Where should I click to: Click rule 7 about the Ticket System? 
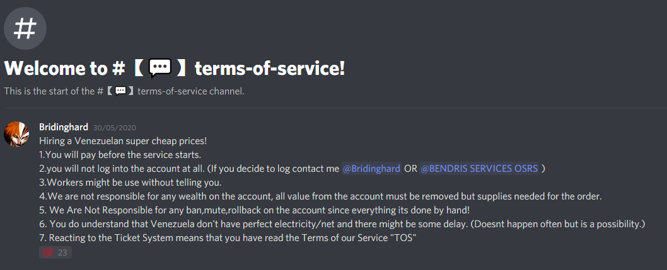227,239
